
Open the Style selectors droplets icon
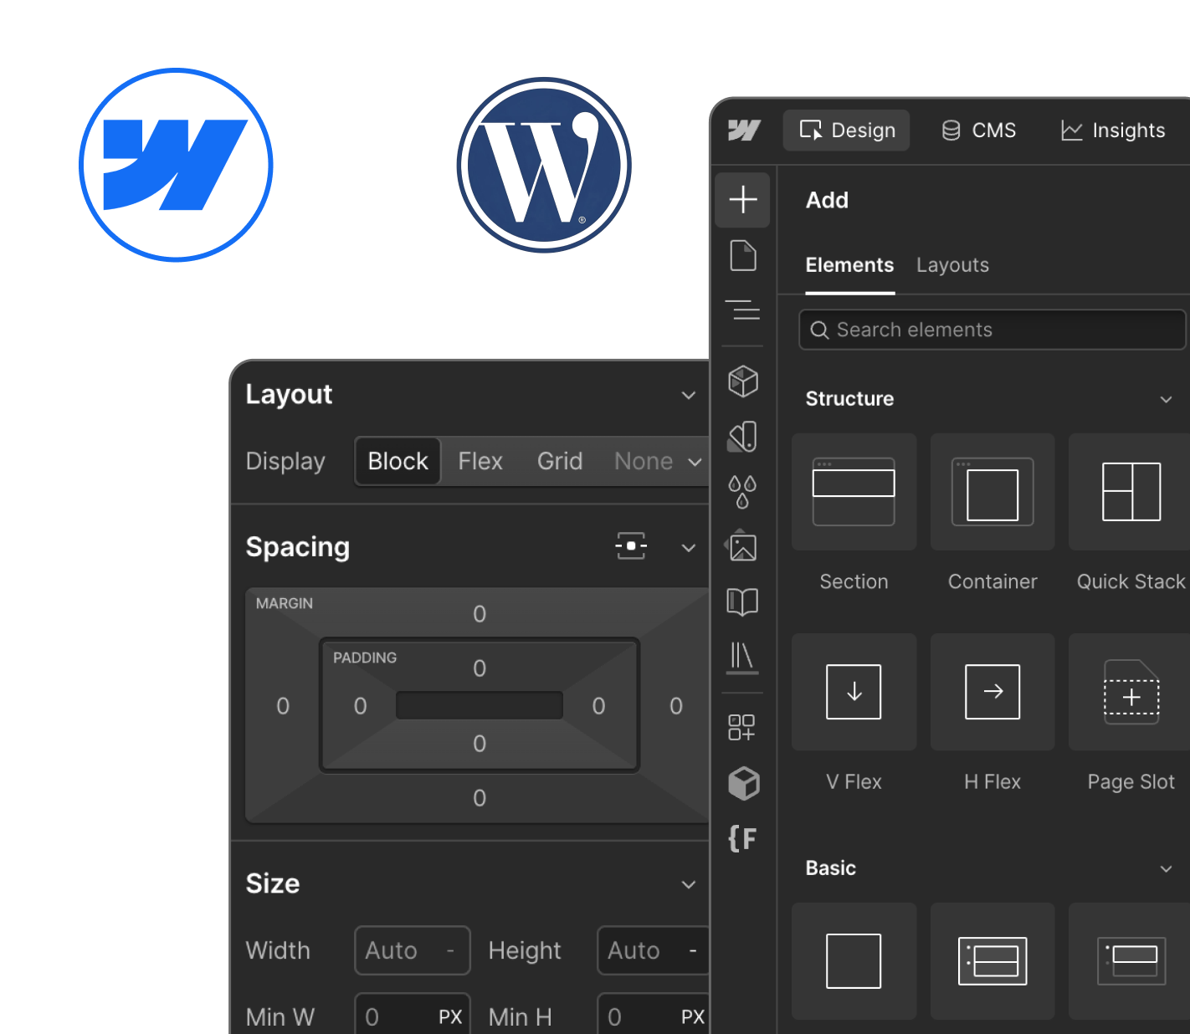click(743, 492)
